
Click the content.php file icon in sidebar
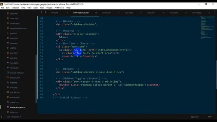(8, 23)
